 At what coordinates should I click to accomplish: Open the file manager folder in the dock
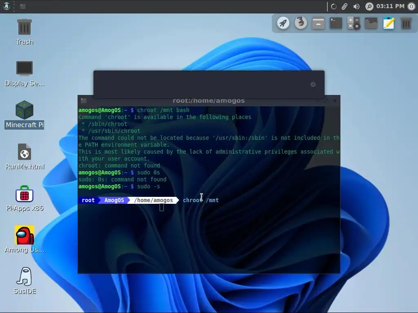371,23
